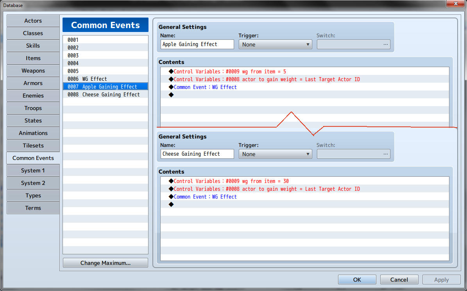Expand the Trigger dropdown for Cheese Gaining Effect
The height and width of the screenshot is (291, 467).
275,154
